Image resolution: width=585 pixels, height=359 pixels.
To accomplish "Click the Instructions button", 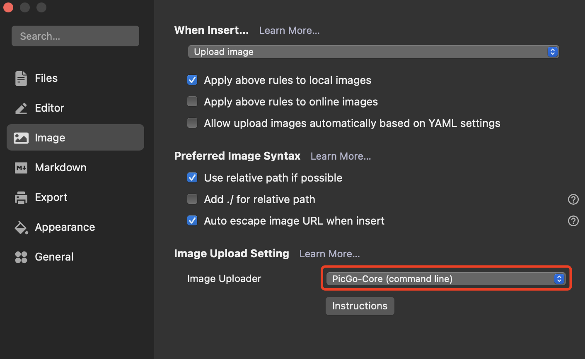I will pos(360,306).
